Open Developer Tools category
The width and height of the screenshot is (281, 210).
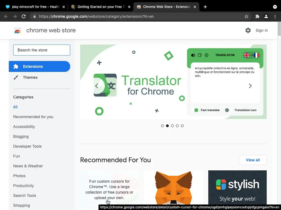click(27, 146)
